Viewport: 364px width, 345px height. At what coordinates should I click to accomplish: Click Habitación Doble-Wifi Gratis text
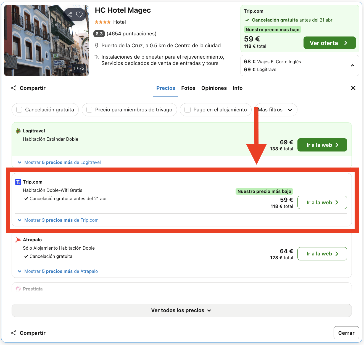[x=52, y=190]
